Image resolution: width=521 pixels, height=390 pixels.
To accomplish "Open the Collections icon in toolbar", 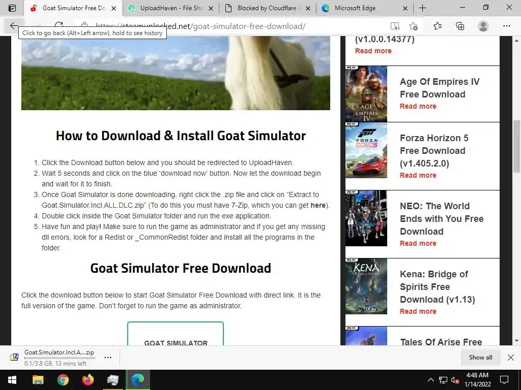I will (x=460, y=26).
